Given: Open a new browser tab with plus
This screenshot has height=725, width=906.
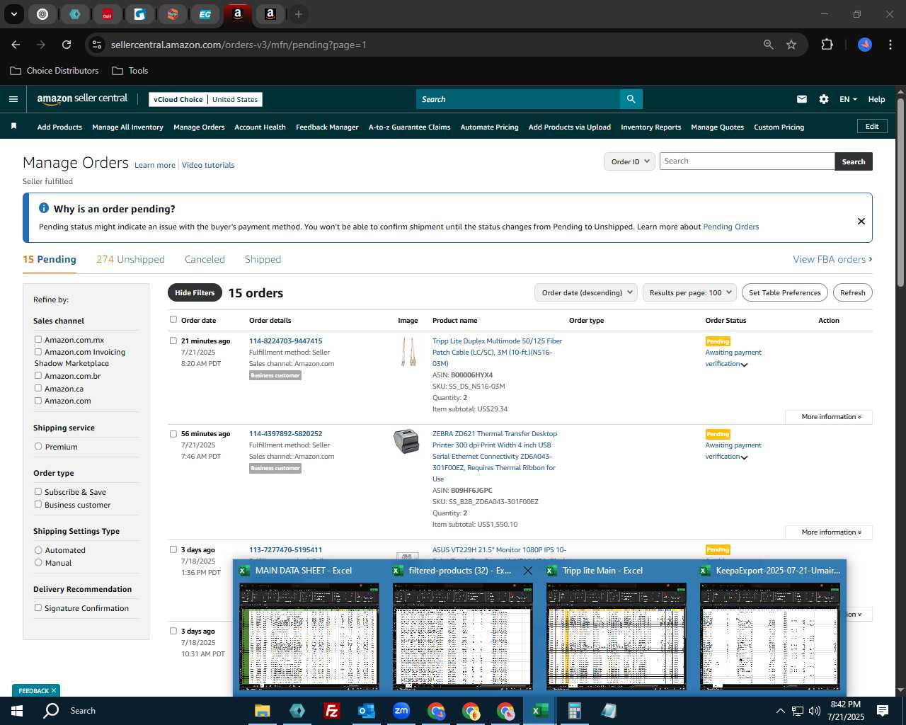Looking at the screenshot, I should click(299, 14).
